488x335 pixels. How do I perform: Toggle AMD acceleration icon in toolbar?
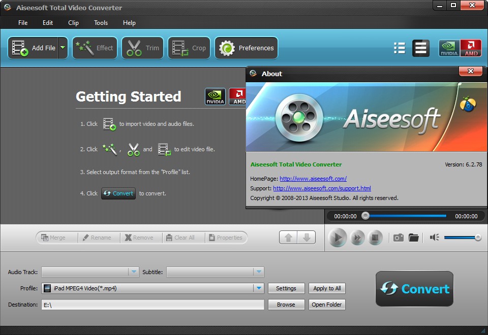471,48
